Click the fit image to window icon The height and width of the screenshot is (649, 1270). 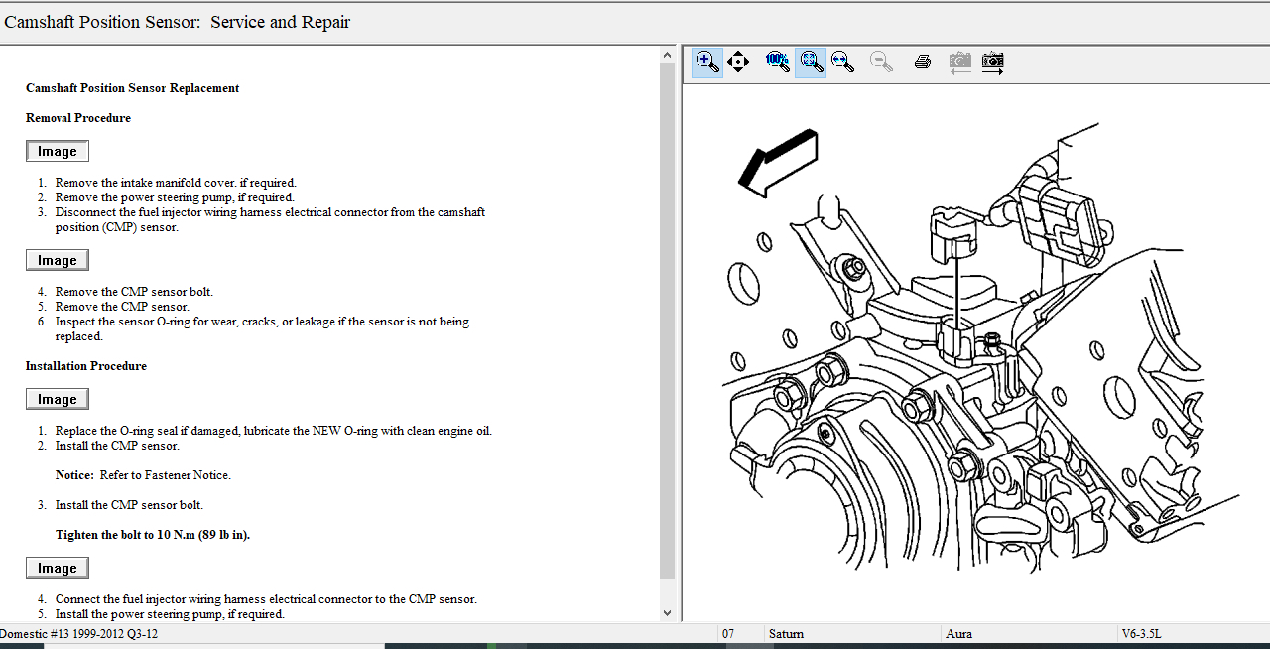811,63
